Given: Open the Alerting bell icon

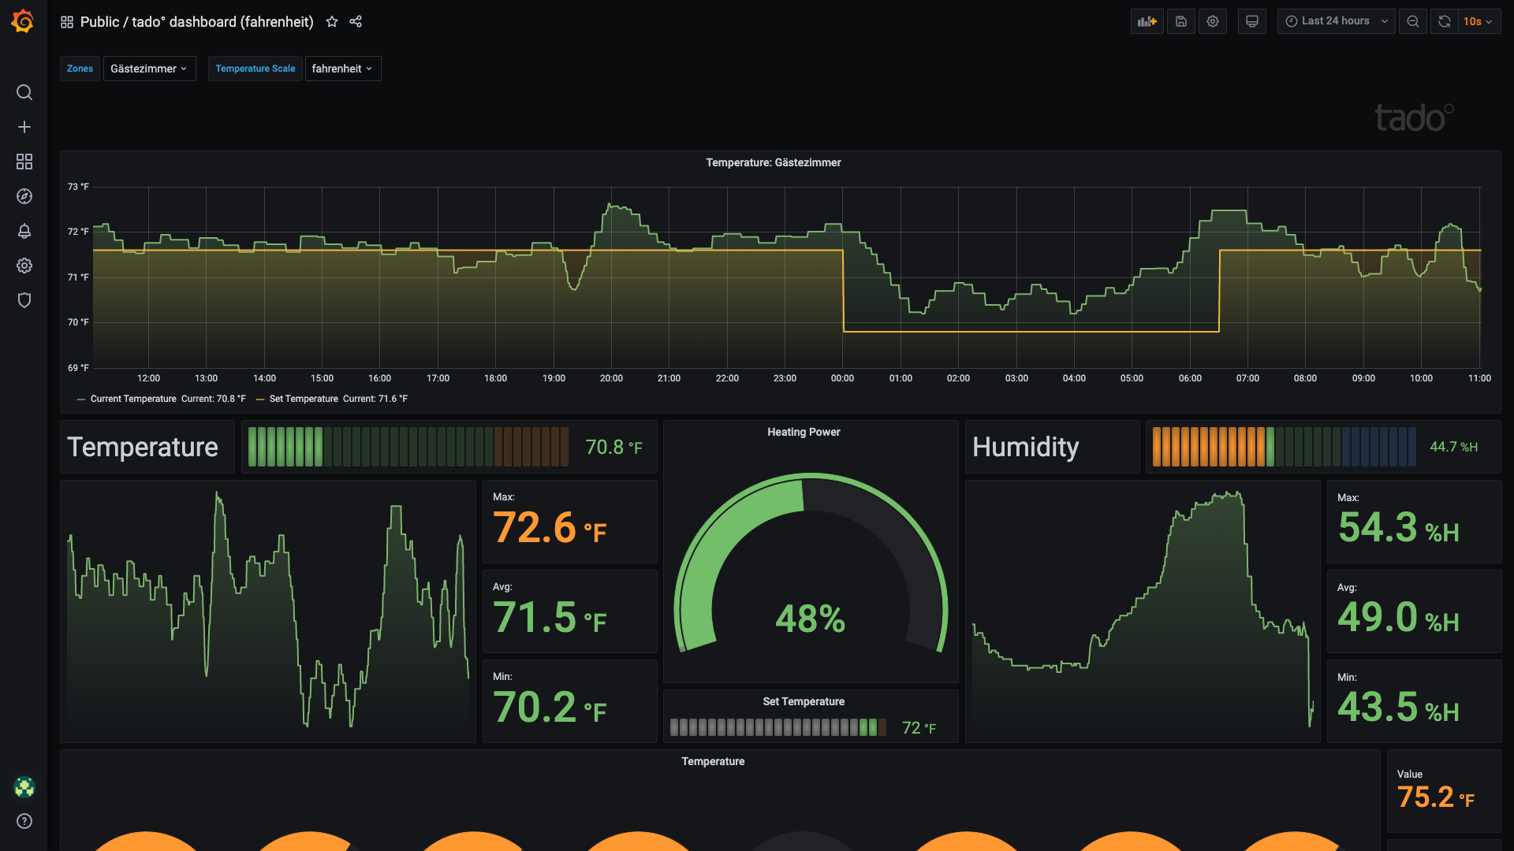Looking at the screenshot, I should pyautogui.click(x=24, y=231).
